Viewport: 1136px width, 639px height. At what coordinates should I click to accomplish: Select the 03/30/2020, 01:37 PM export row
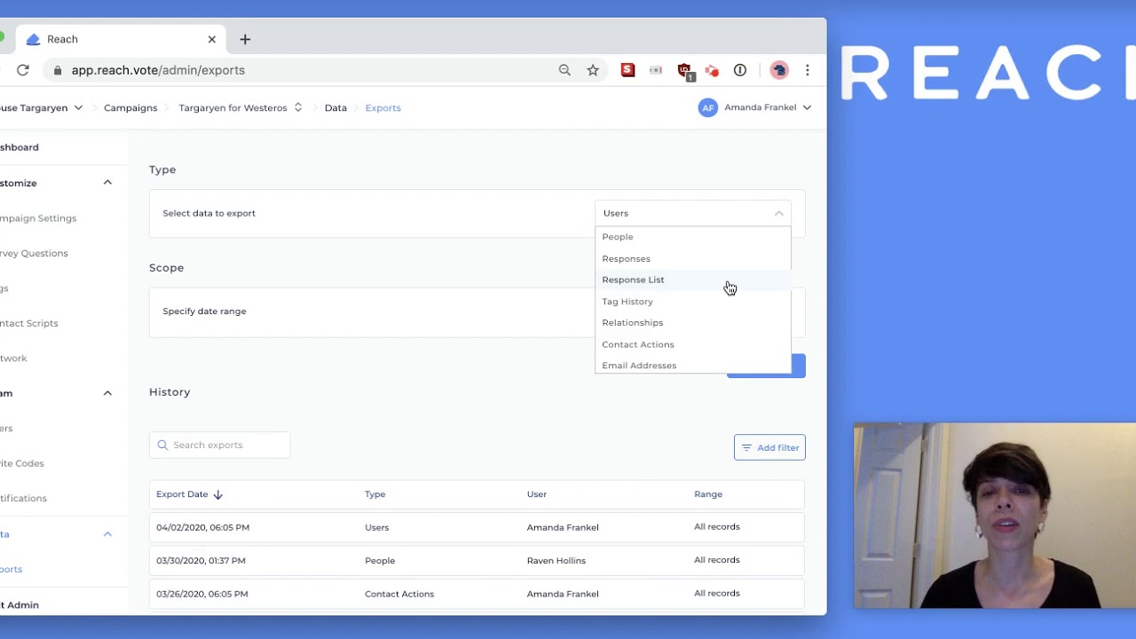pyautogui.click(x=477, y=560)
